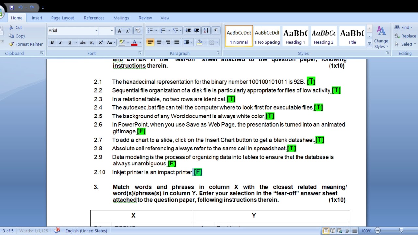This screenshot has width=418, height=235.
Task: Switch to Outline view
Action: click(347, 231)
